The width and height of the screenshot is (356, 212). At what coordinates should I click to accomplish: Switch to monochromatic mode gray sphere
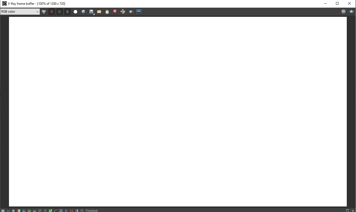(x=83, y=12)
